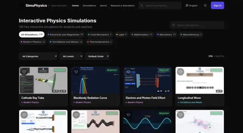243x133 pixels.
Task: Open the Blackbody Radiation Curve thumbnail
Action: point(95,80)
